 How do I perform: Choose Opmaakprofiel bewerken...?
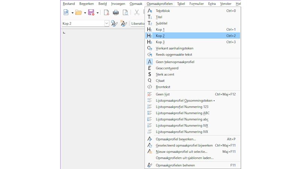tap(193, 139)
